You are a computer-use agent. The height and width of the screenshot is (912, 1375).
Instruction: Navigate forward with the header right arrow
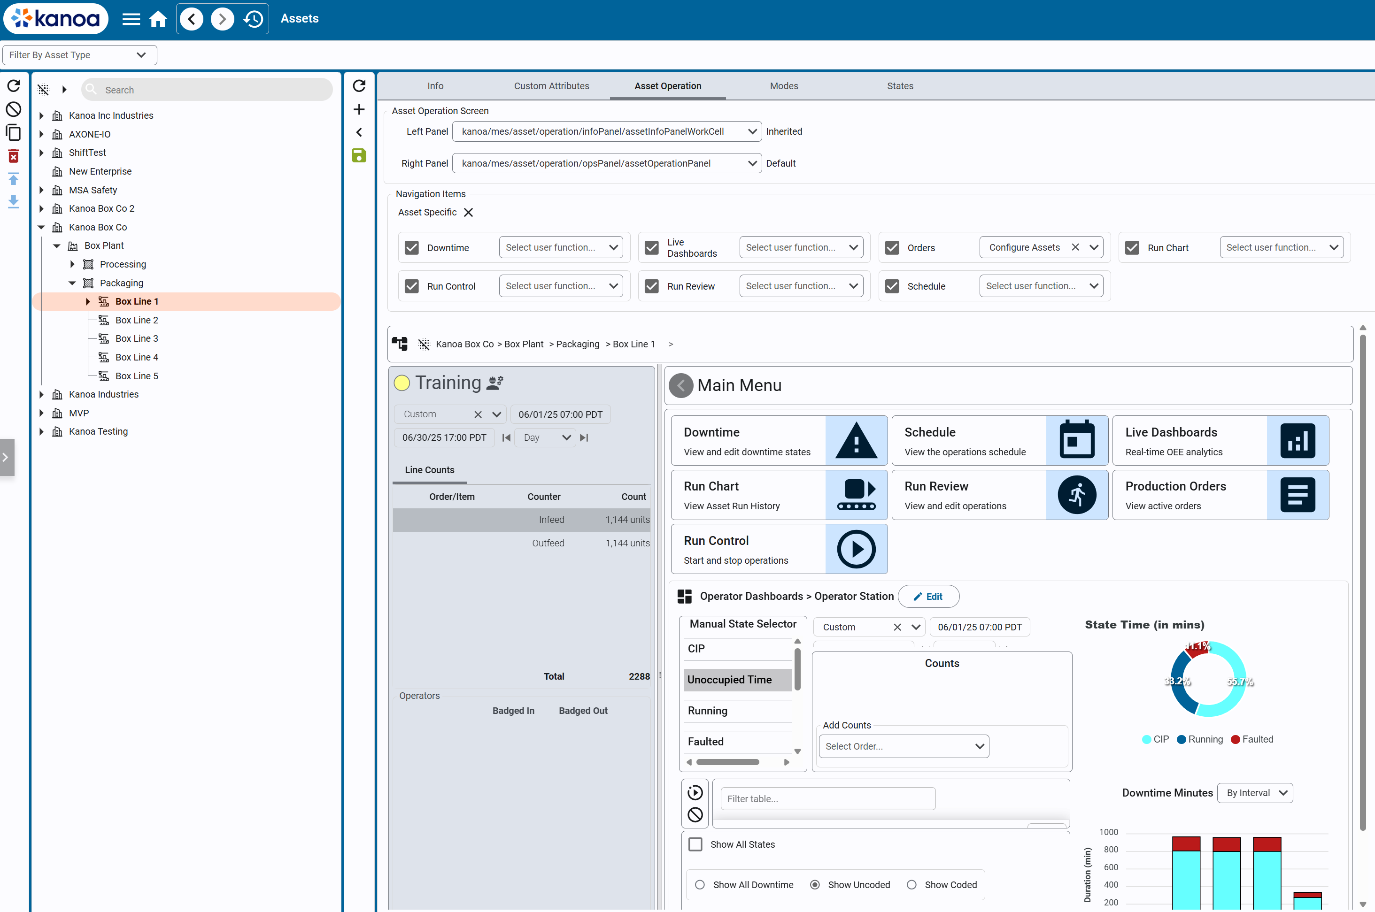coord(222,19)
